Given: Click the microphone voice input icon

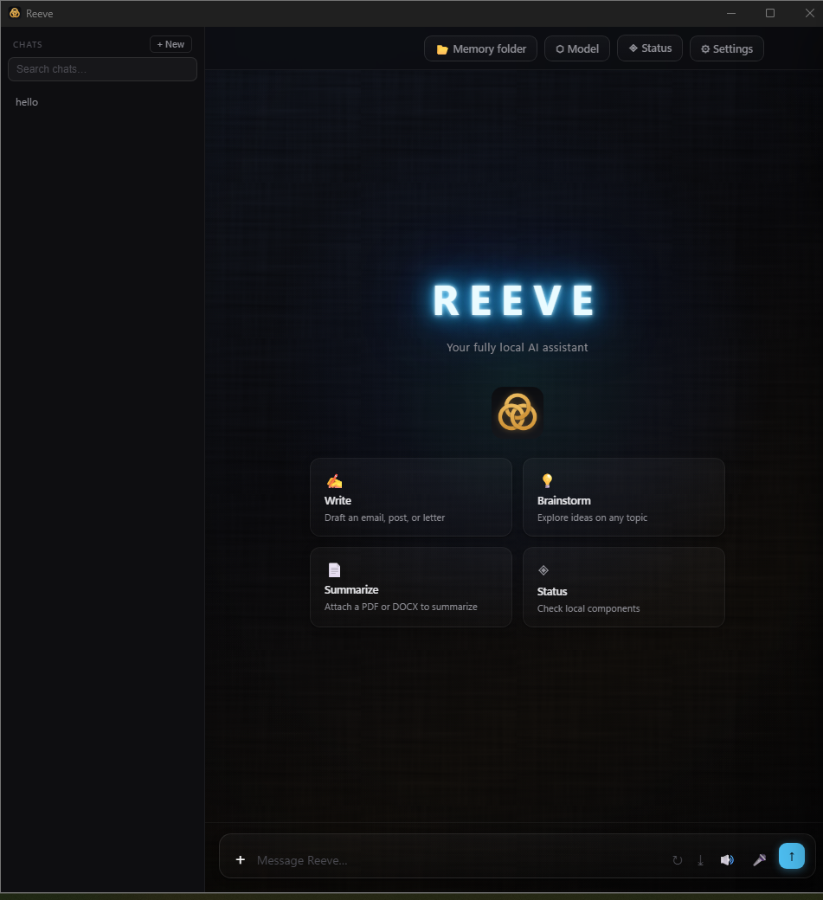Looking at the screenshot, I should [x=759, y=860].
